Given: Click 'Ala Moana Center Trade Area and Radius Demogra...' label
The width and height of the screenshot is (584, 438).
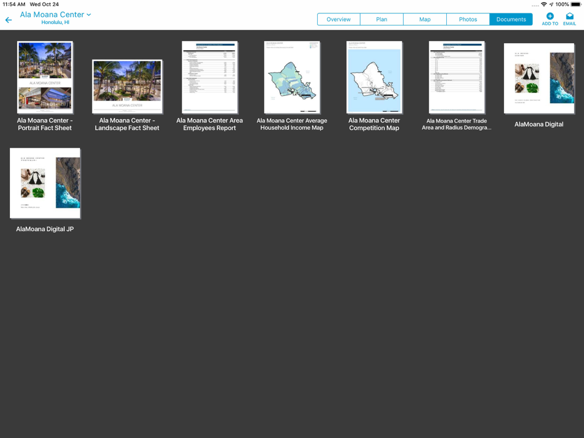Looking at the screenshot, I should (457, 124).
